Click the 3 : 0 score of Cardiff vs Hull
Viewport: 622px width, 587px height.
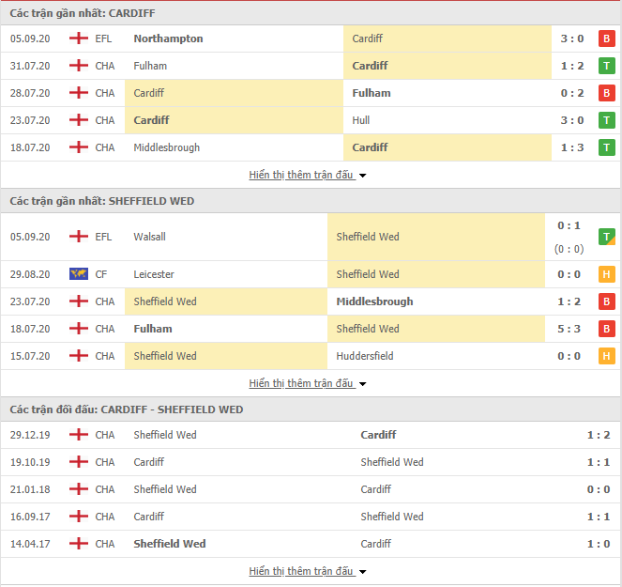[x=571, y=120]
